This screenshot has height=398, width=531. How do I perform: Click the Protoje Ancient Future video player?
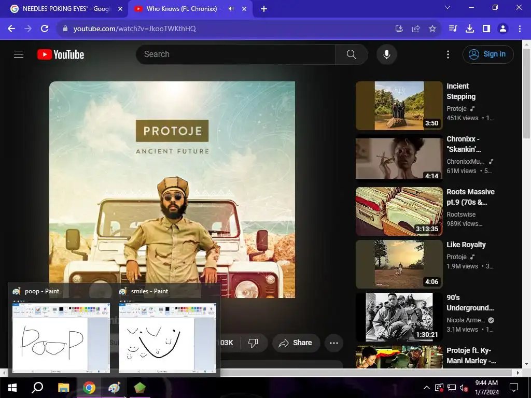tap(172, 190)
